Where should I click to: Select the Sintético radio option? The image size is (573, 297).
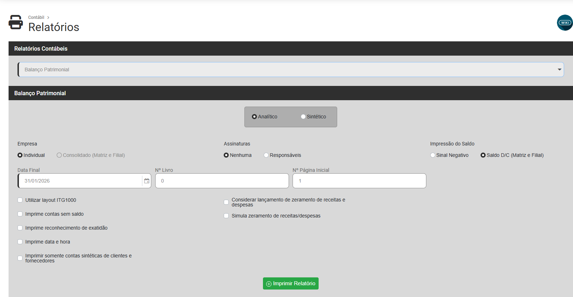303,117
